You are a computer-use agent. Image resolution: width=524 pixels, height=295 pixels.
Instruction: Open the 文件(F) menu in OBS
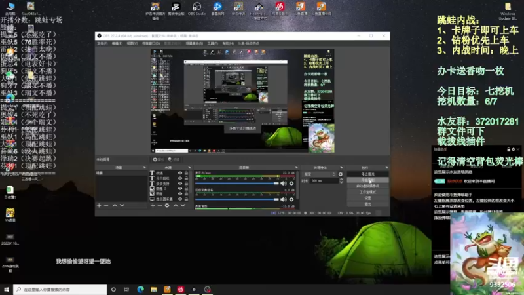(x=102, y=43)
